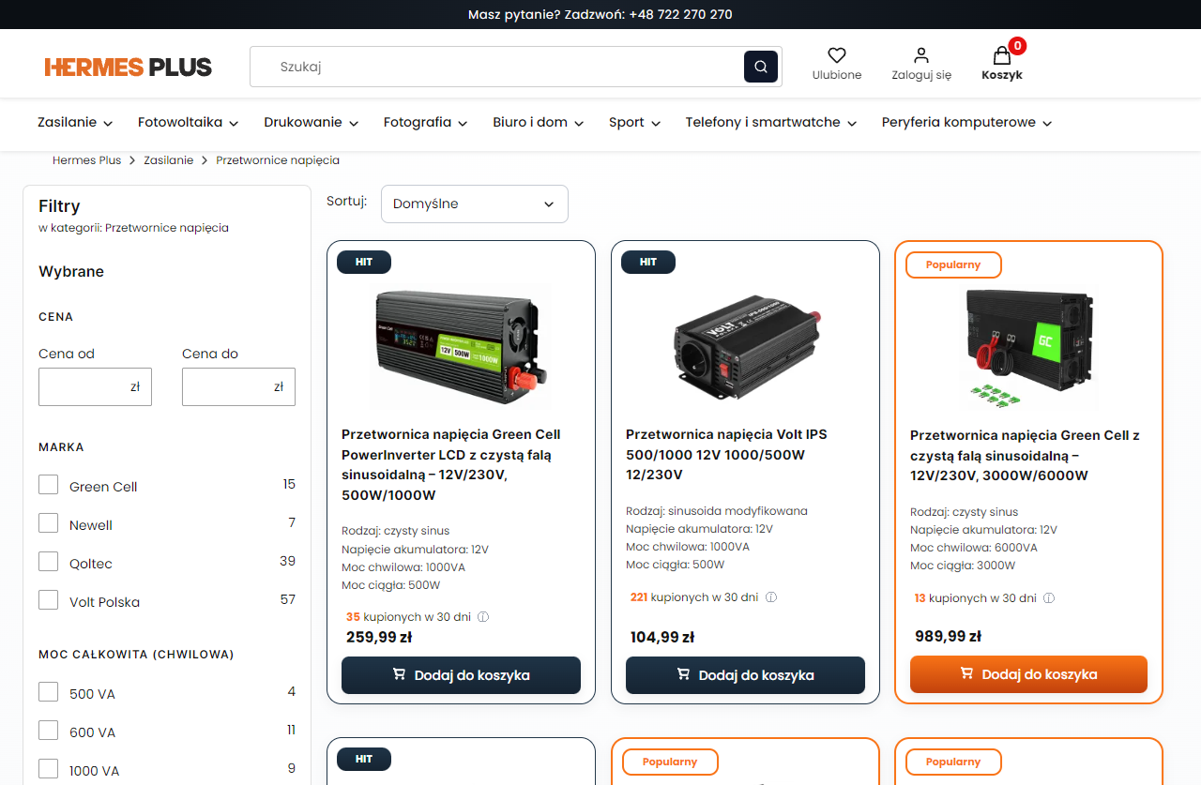Viewport: 1201px width, 785px height.
Task: Click the 989,99 zł price
Action: click(948, 636)
